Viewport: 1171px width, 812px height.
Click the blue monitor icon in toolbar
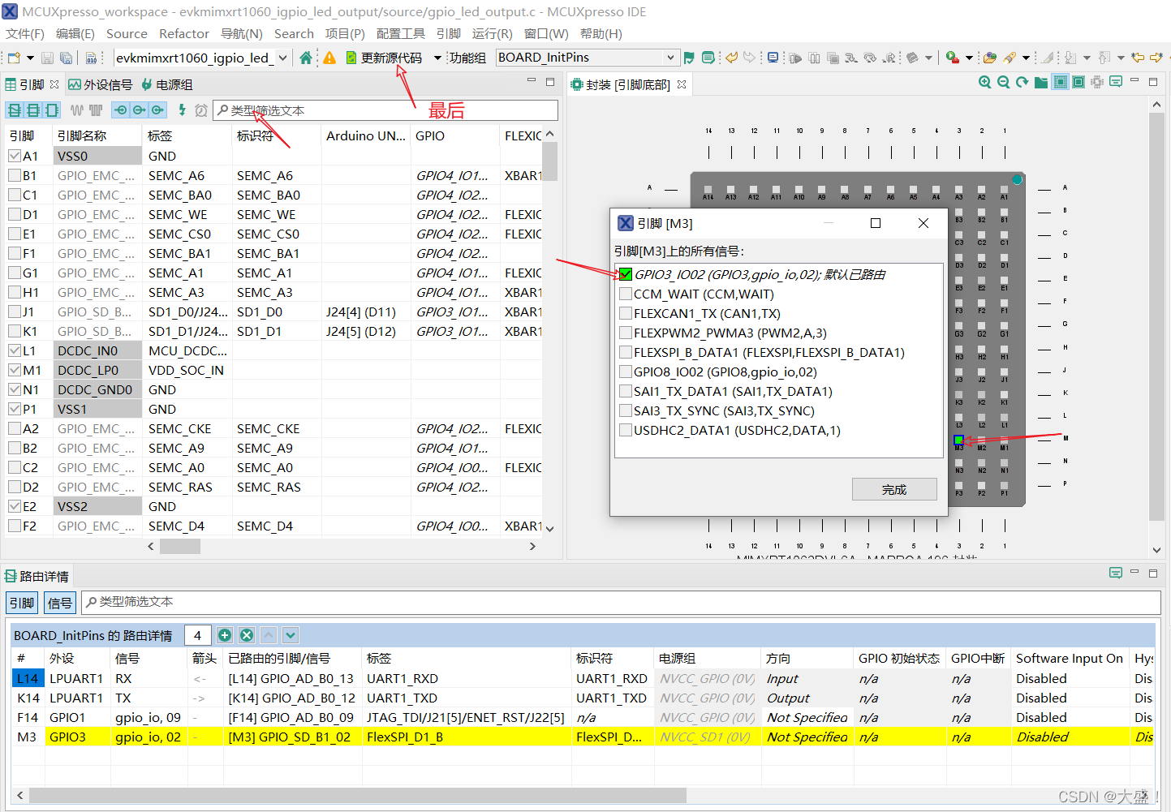[x=773, y=58]
